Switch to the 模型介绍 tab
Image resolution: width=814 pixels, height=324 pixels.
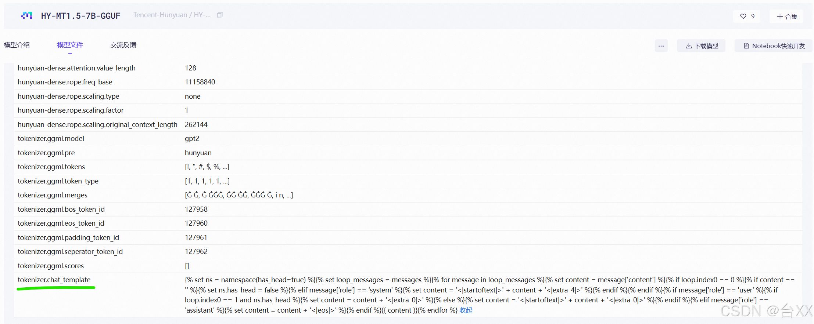coord(17,45)
